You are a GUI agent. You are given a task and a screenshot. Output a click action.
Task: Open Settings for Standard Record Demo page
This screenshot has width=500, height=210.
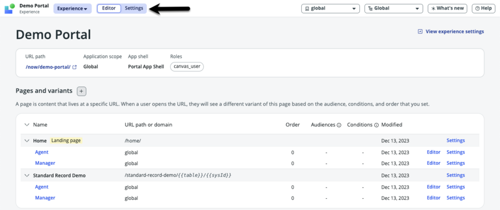coord(456,175)
